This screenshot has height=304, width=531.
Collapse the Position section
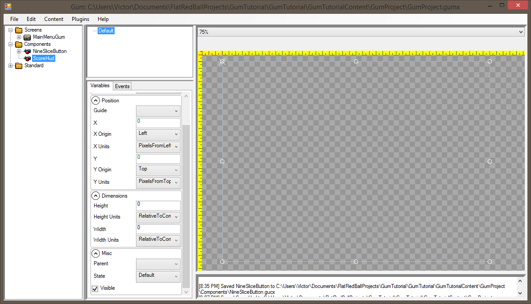[95, 101]
